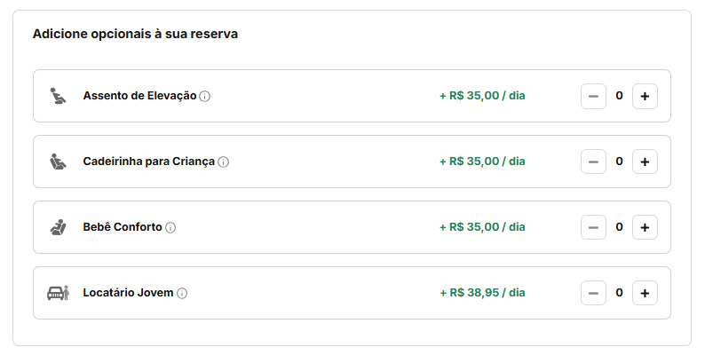Reduce Bebê Conforto count
This screenshot has height=355, width=705.
[593, 227]
